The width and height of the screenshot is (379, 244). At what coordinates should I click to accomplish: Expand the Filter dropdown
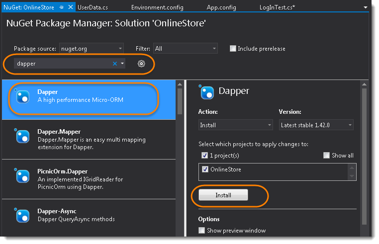(186, 49)
